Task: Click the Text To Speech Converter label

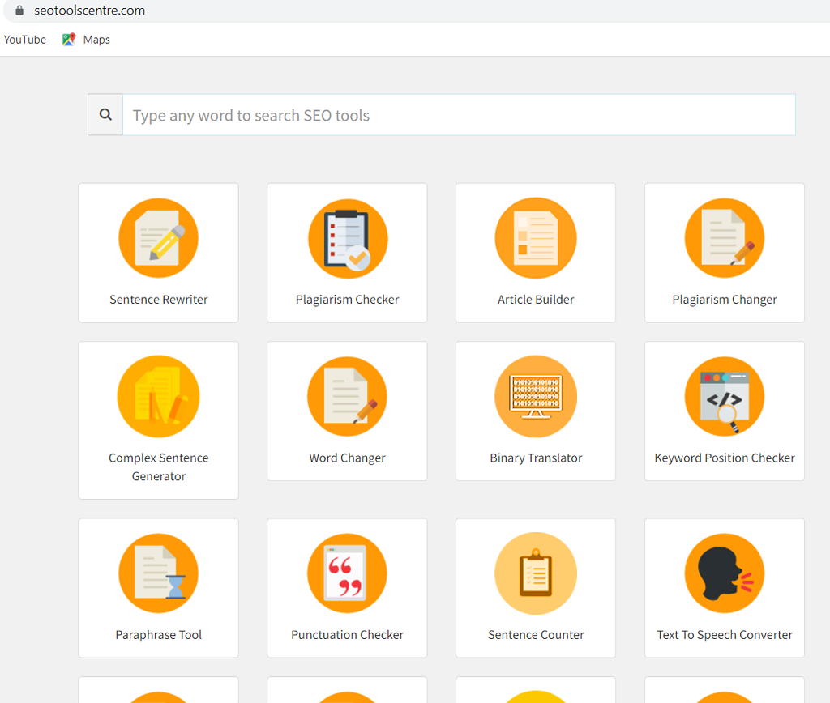Action: [724, 634]
